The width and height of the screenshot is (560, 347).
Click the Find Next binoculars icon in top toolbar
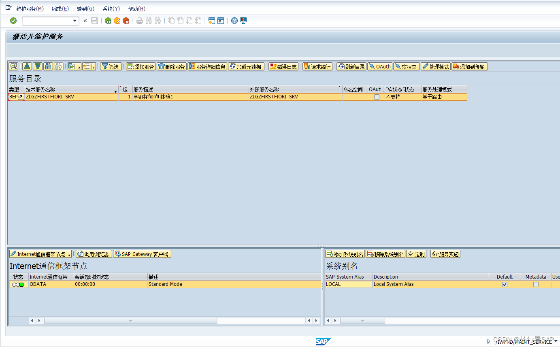coord(158,21)
